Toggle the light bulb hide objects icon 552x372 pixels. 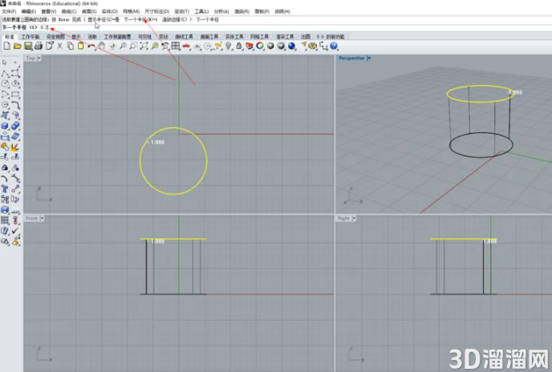click(x=229, y=46)
